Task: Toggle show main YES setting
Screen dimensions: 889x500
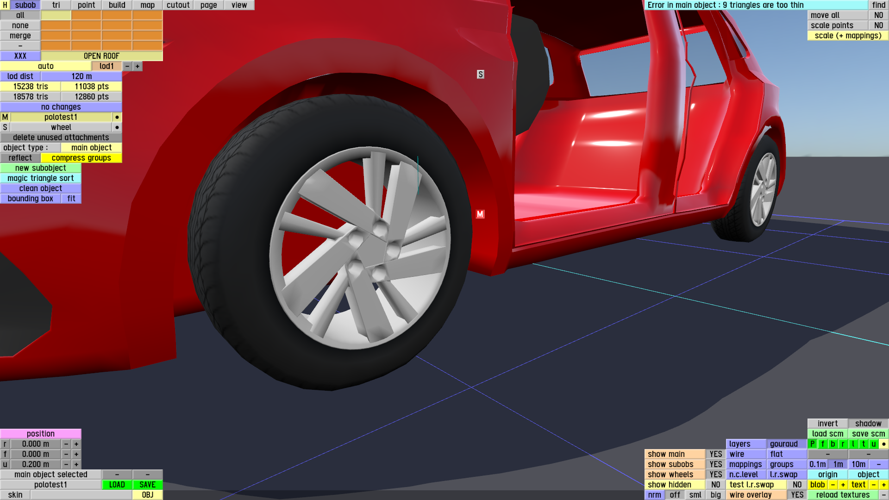Action: (715, 454)
